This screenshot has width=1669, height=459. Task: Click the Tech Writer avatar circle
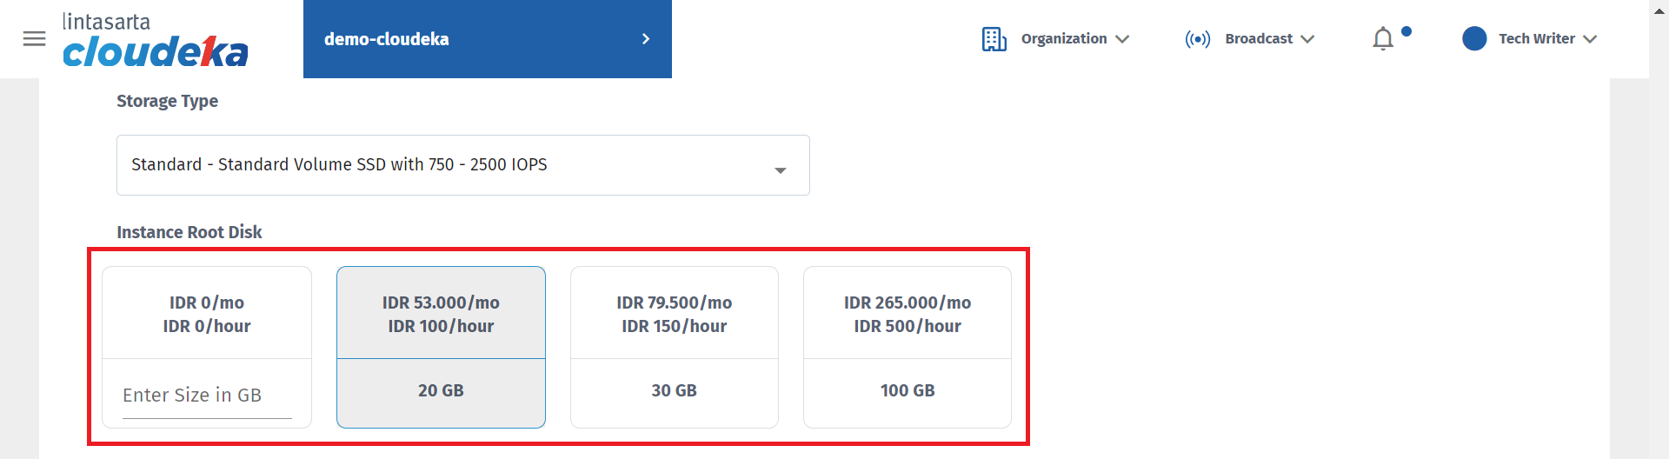(x=1474, y=39)
